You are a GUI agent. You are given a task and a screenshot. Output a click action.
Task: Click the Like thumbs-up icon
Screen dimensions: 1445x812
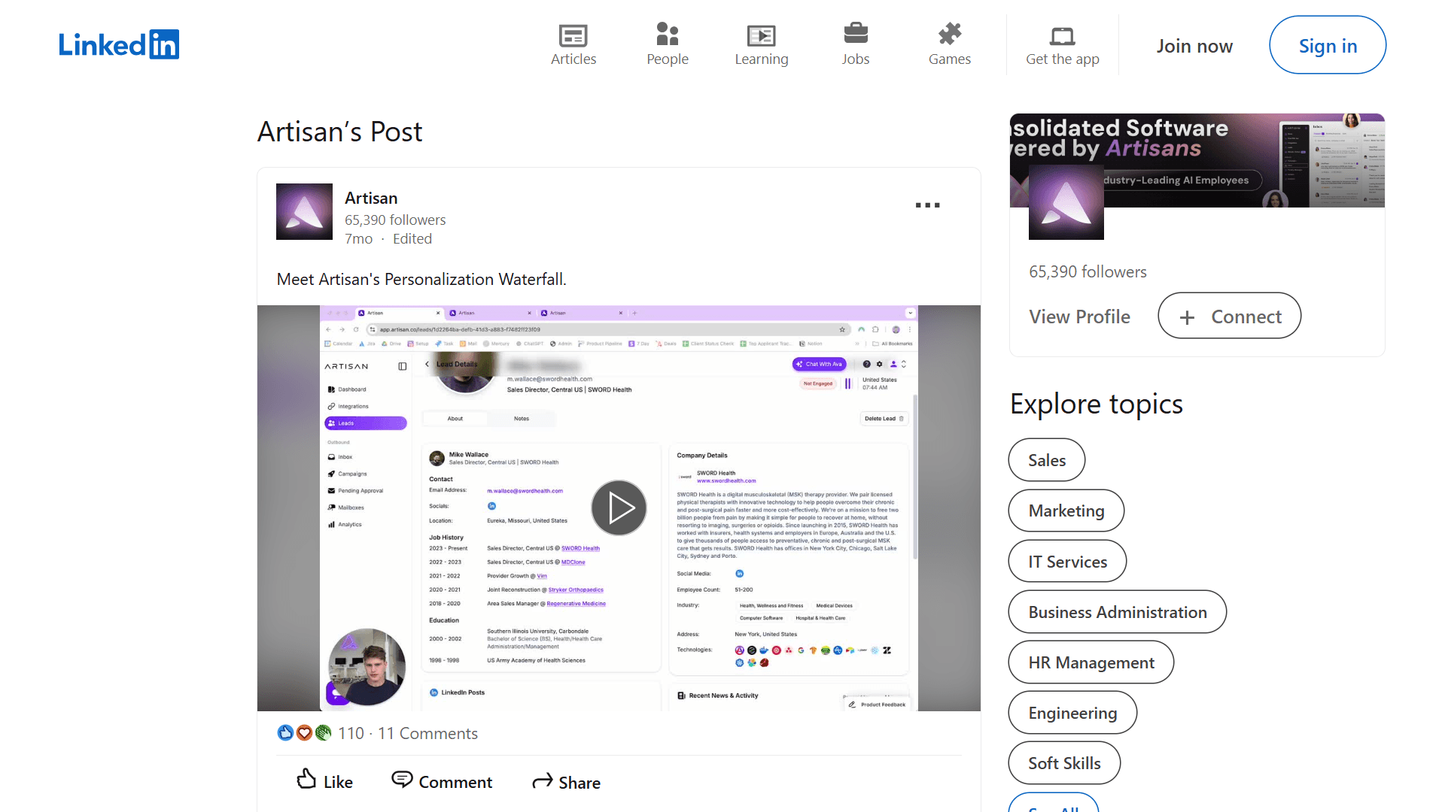click(x=306, y=780)
